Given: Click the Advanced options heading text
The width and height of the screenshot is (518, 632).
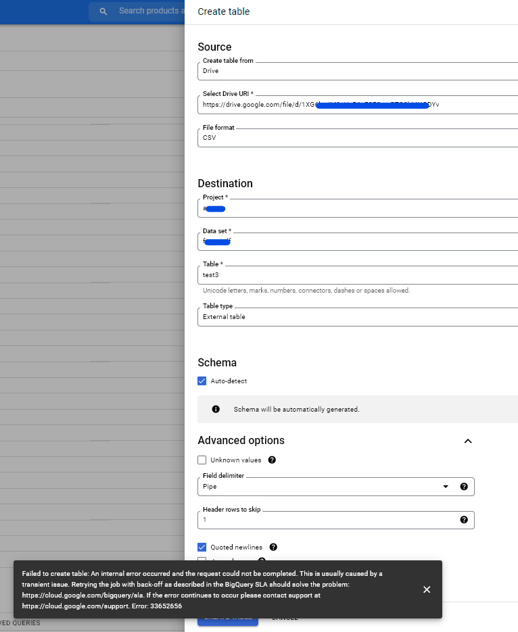Looking at the screenshot, I should (x=241, y=440).
